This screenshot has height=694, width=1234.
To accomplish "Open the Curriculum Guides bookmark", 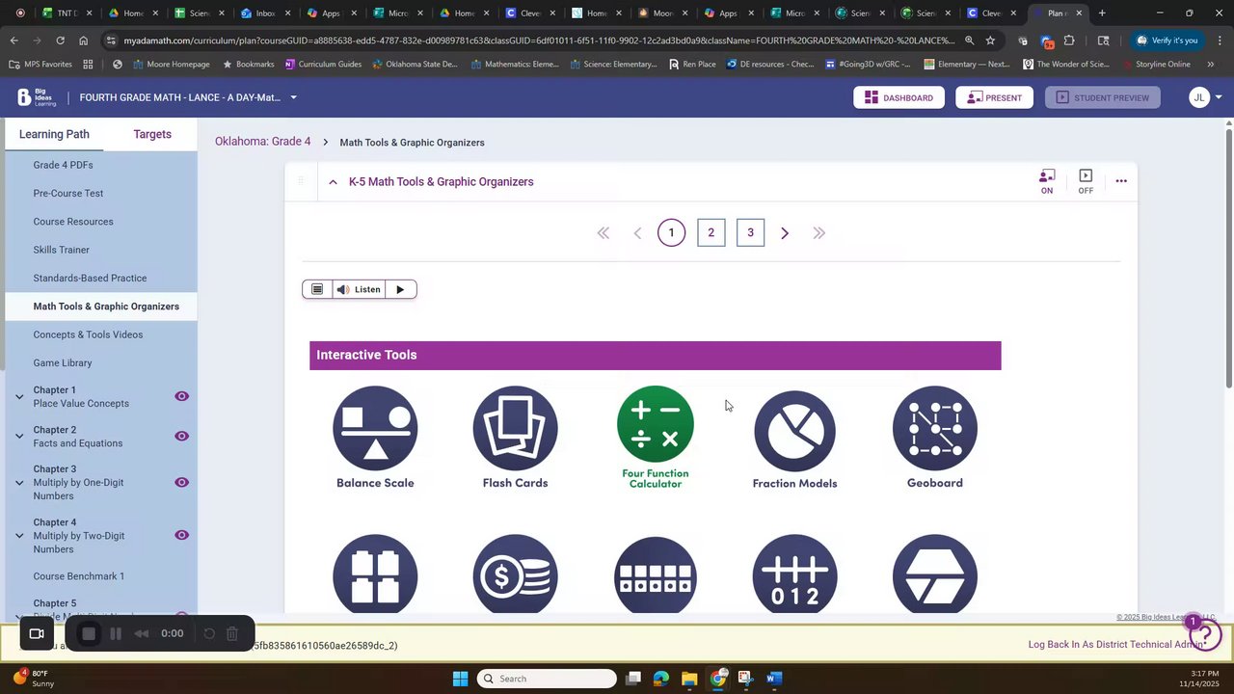I will (x=323, y=64).
